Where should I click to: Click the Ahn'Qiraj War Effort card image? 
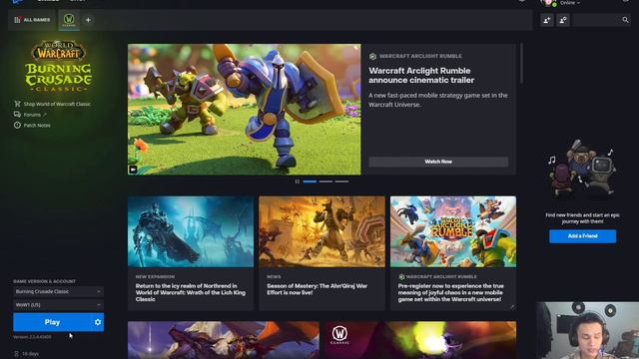click(321, 231)
